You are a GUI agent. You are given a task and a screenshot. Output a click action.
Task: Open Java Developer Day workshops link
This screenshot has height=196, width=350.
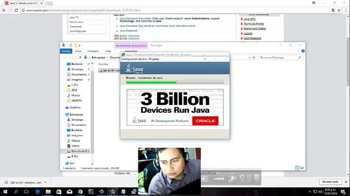tap(157, 26)
